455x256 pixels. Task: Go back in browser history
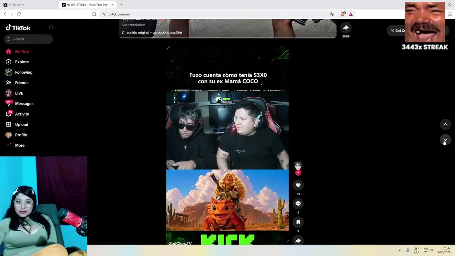click(5, 14)
